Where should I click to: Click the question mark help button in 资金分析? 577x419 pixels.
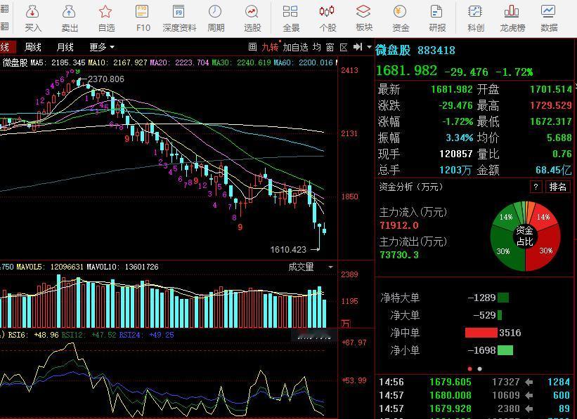point(536,187)
